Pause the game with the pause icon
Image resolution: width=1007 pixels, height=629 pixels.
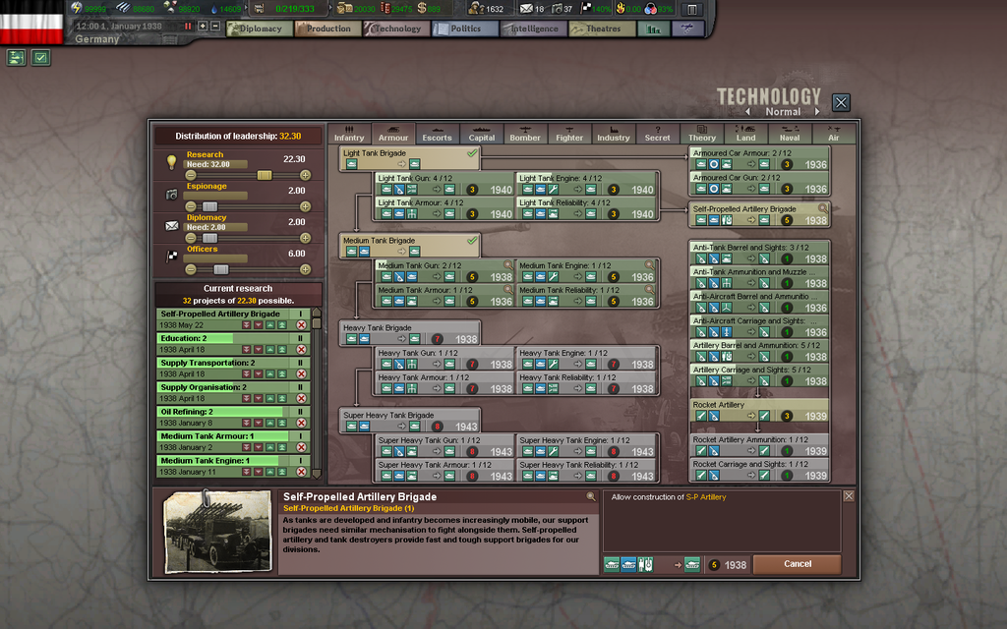click(x=187, y=28)
